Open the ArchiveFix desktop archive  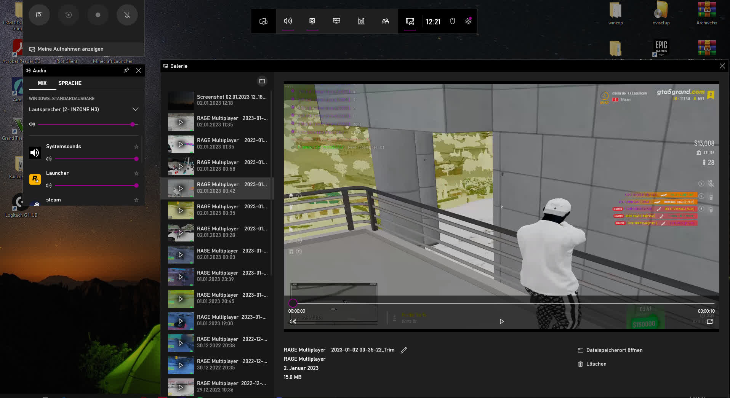(707, 13)
